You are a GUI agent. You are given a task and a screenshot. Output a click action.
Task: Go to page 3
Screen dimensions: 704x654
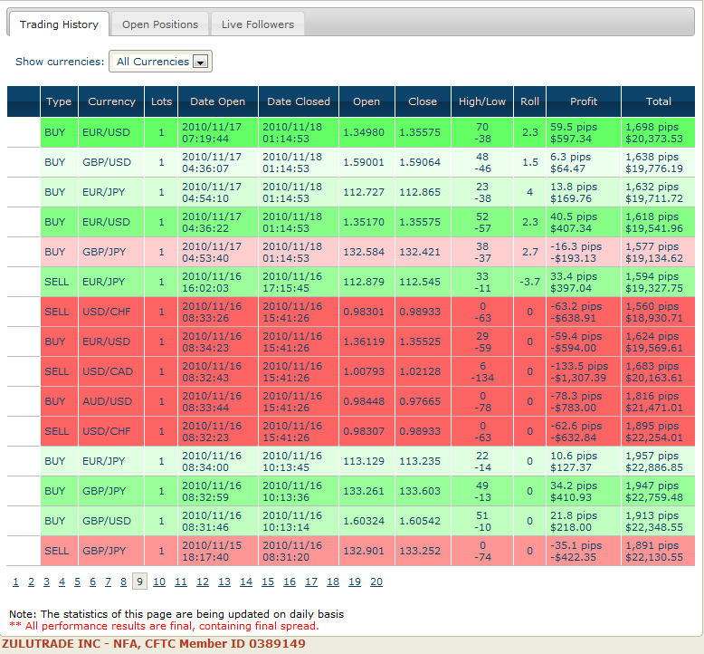click(46, 582)
